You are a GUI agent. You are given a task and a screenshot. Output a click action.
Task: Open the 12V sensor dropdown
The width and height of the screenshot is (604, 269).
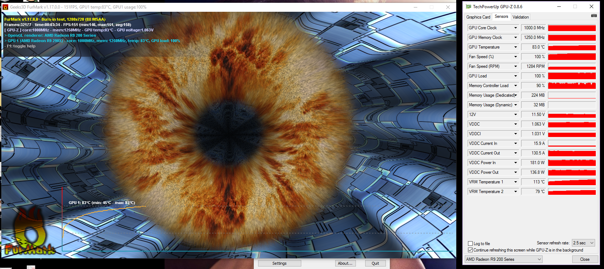coord(515,115)
